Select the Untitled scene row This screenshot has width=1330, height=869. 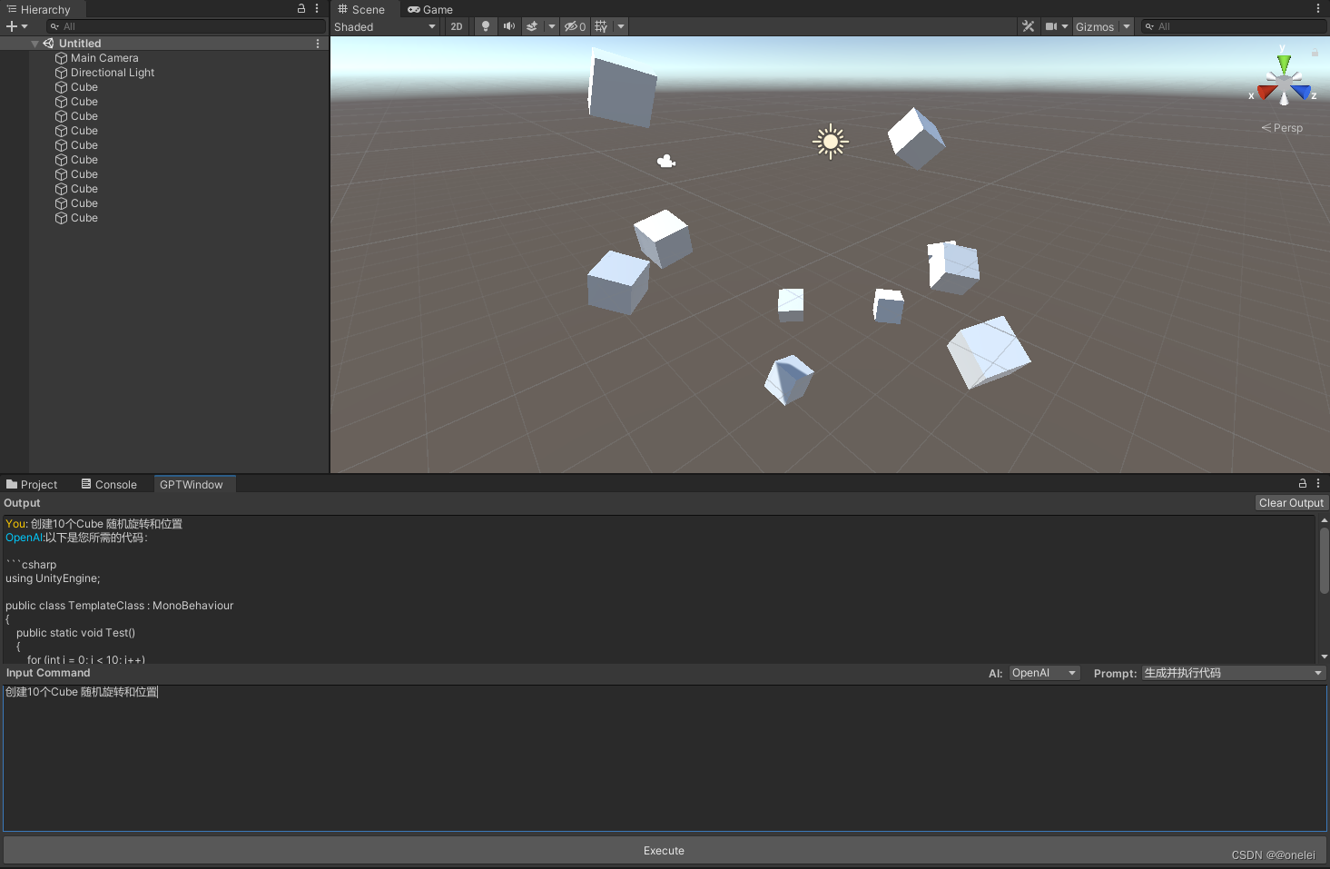[163, 44]
